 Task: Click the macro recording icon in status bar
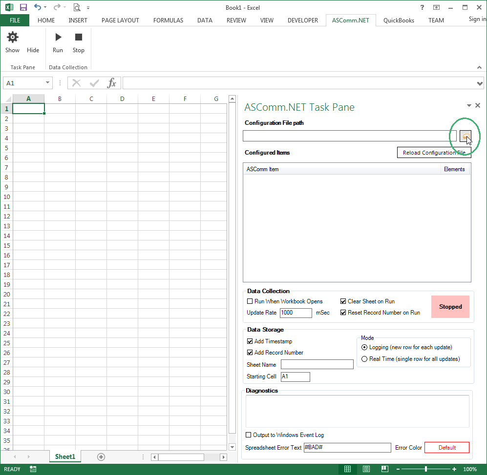click(33, 469)
